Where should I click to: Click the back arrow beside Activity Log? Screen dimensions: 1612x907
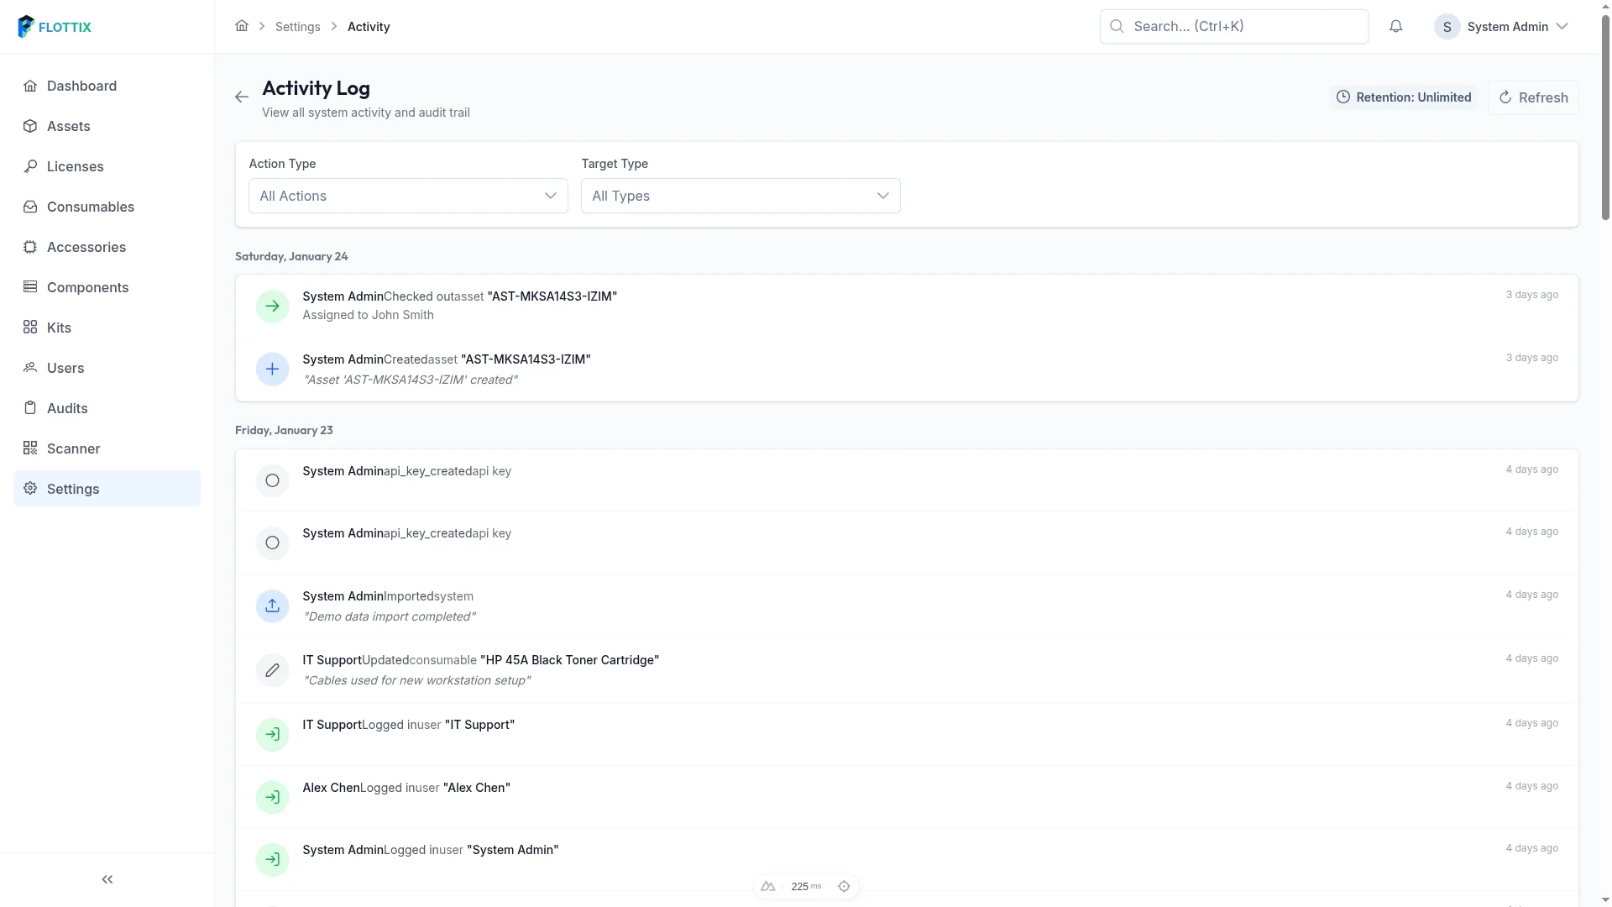pos(241,97)
